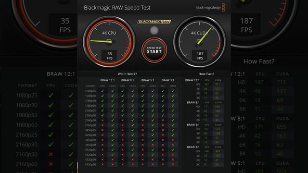Viewport: 308px width, 173px height.
Task: Click the 4K CUDA gauge needle
Action: tap(205, 36)
